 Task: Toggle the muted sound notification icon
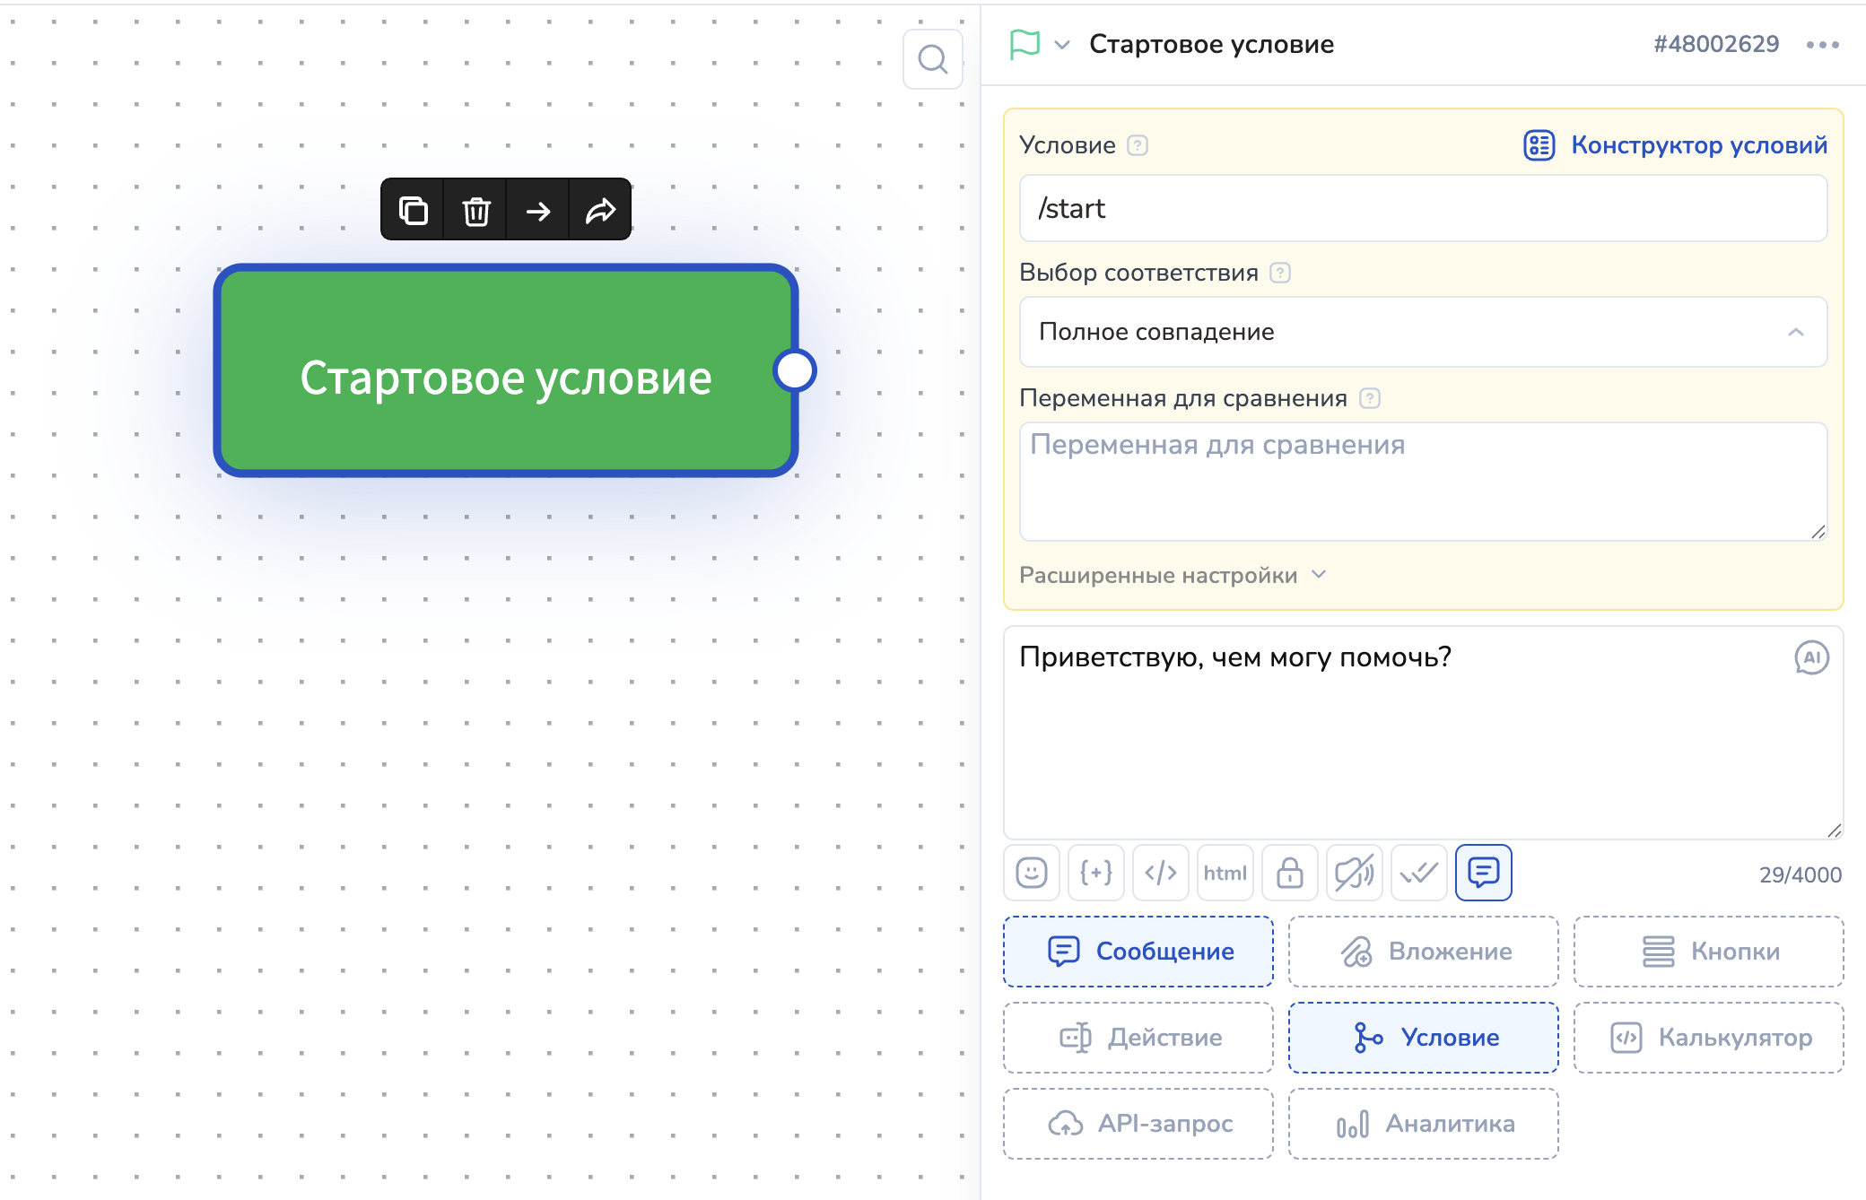point(1355,873)
